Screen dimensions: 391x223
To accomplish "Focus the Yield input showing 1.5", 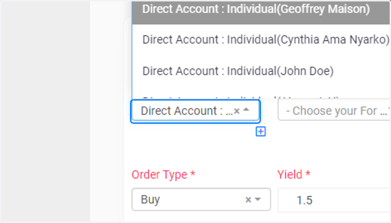I will tap(334, 200).
